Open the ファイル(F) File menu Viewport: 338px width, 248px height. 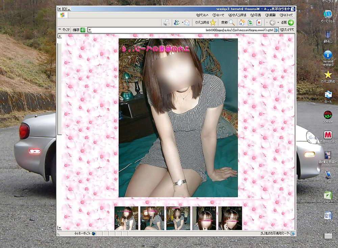[x=286, y=15]
